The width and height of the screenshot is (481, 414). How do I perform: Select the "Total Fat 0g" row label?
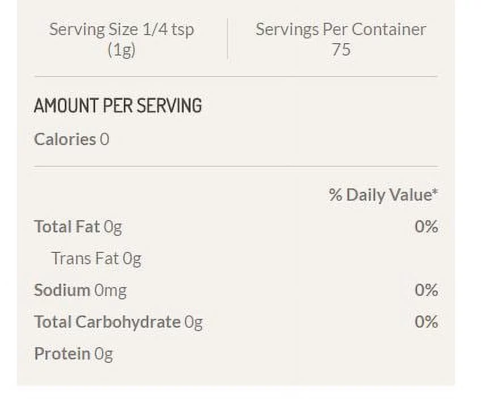[78, 227]
